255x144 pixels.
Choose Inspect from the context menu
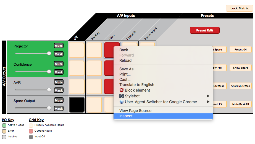pos(126,116)
